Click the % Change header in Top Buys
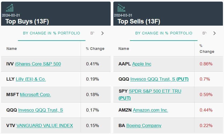The width and height of the screenshot is (224, 134). tap(95, 49)
